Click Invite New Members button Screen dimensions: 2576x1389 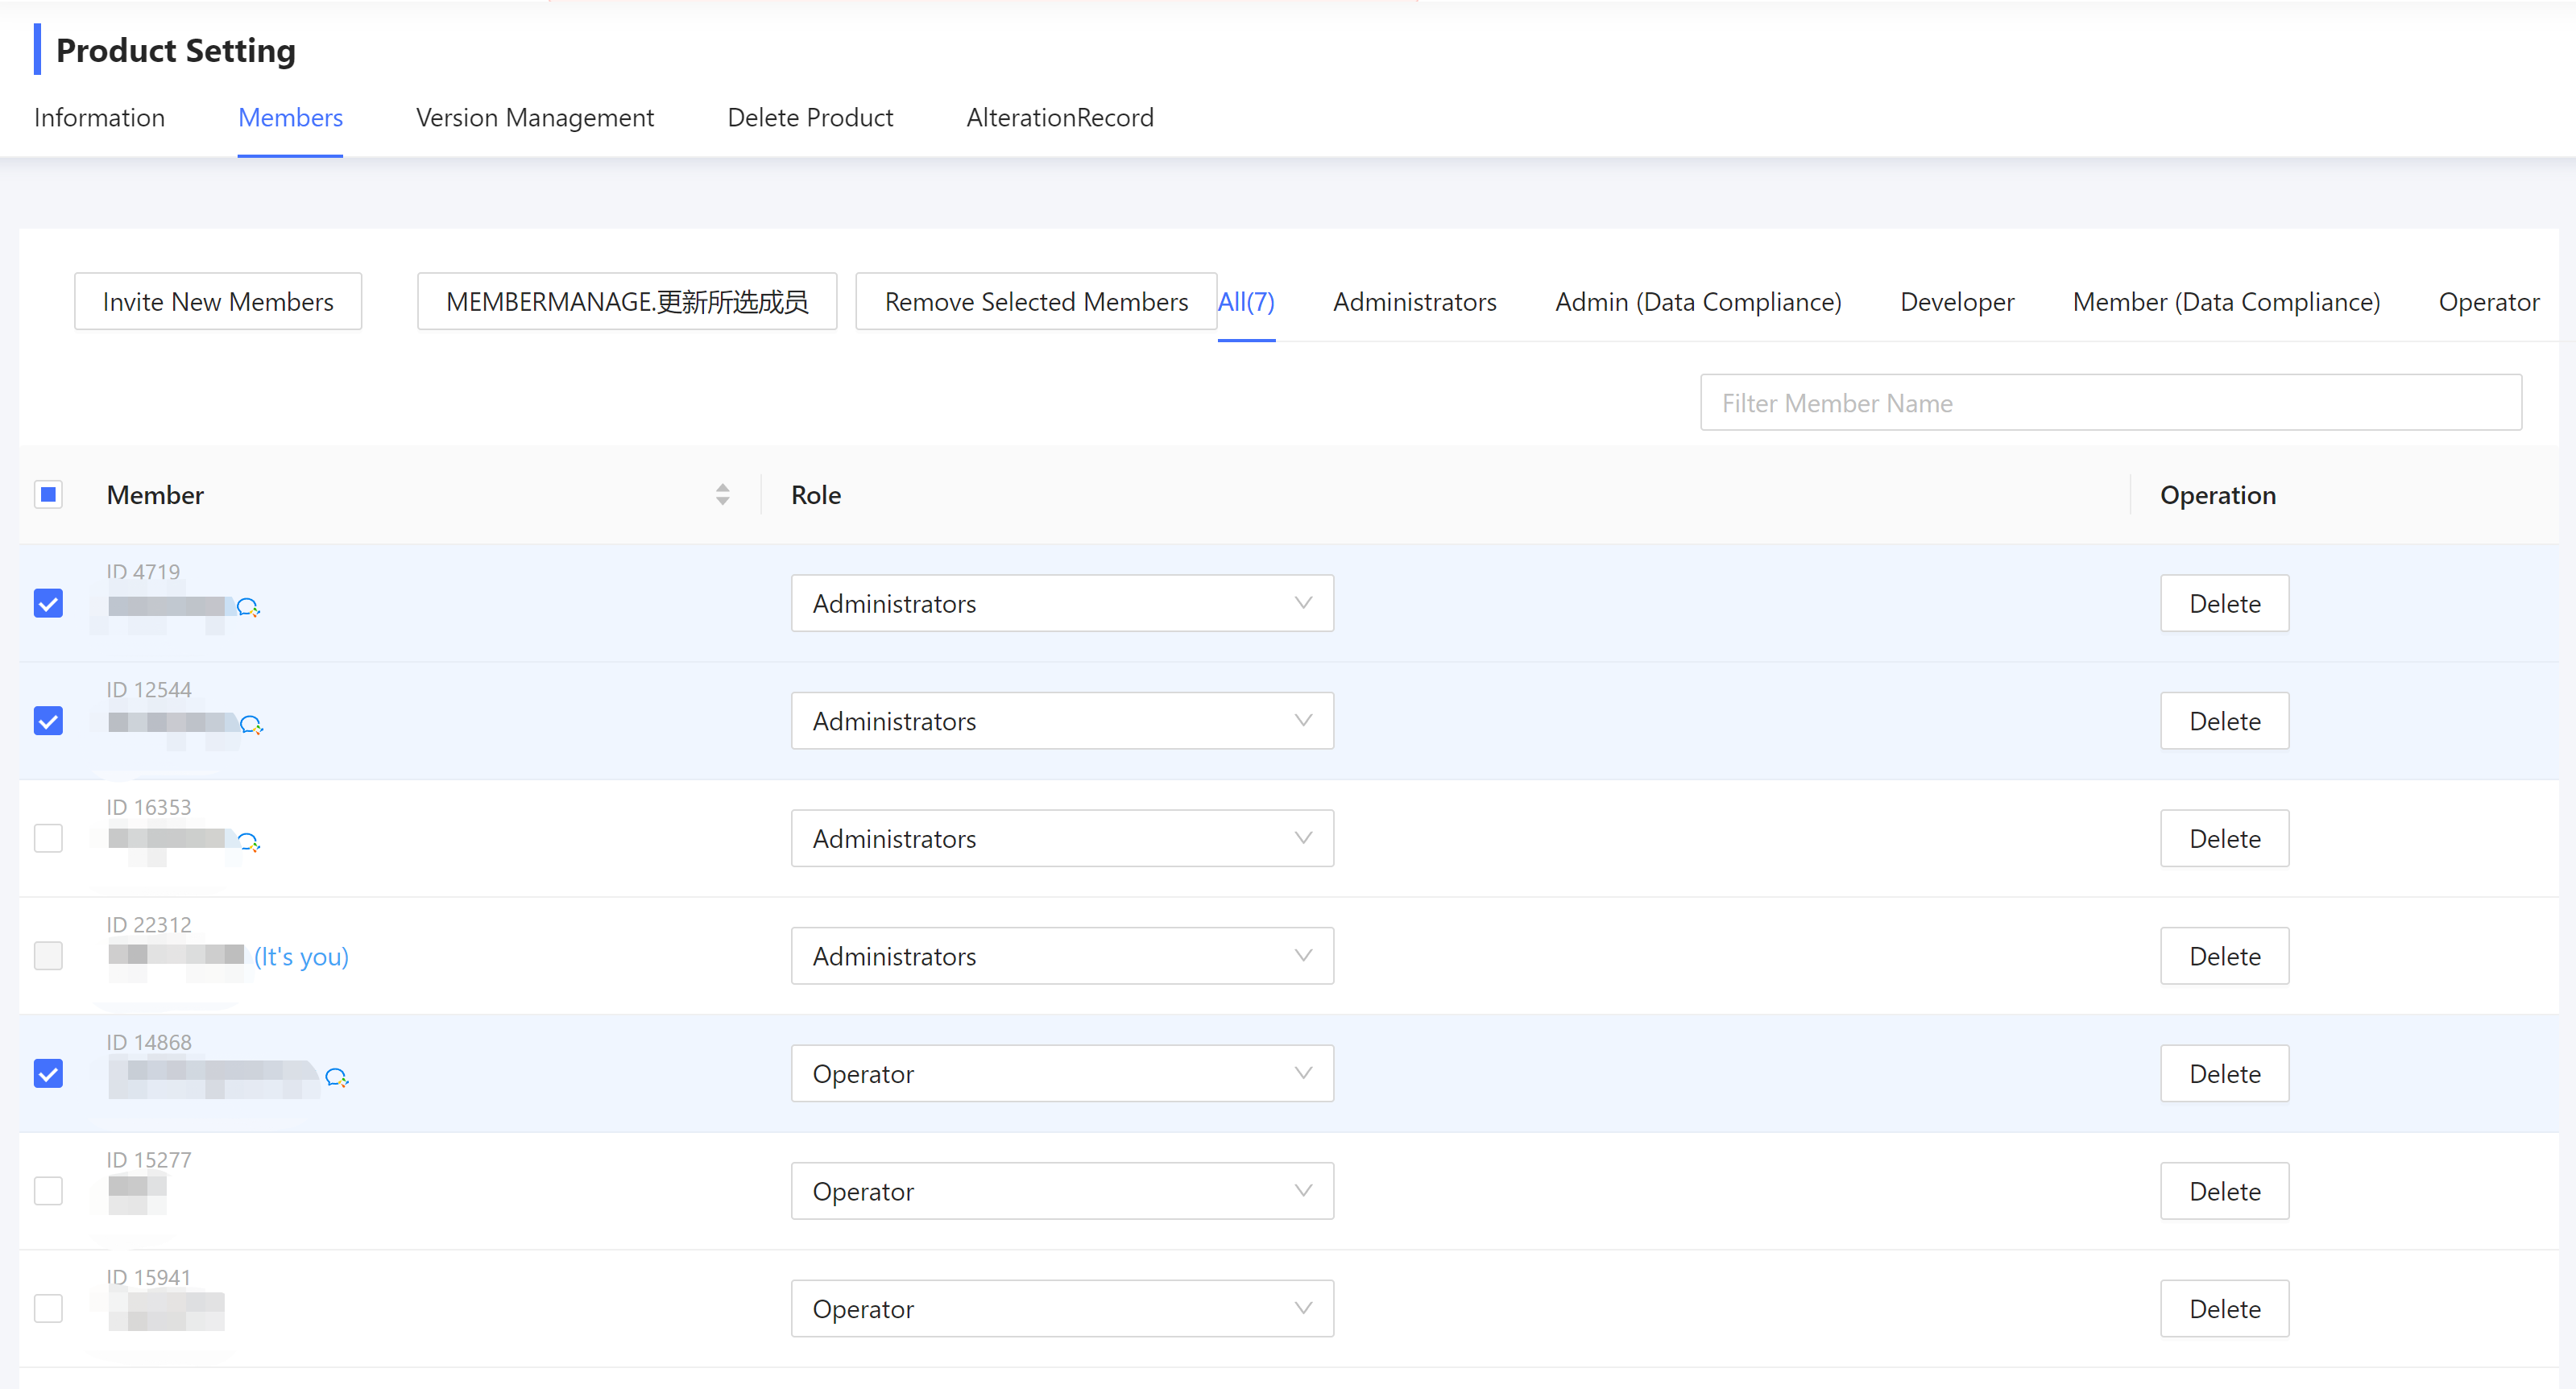218,301
